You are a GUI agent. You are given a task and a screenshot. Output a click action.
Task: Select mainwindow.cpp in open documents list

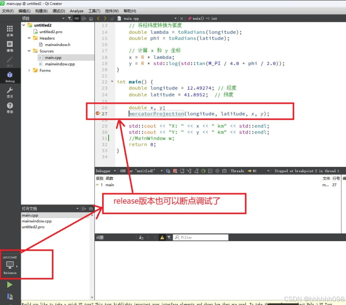click(x=36, y=221)
